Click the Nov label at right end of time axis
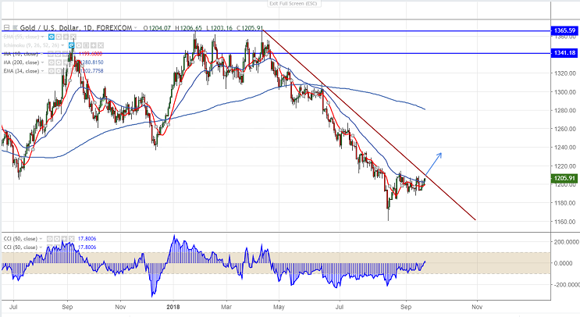Image resolution: width=580 pixels, height=317 pixels. pos(477,307)
